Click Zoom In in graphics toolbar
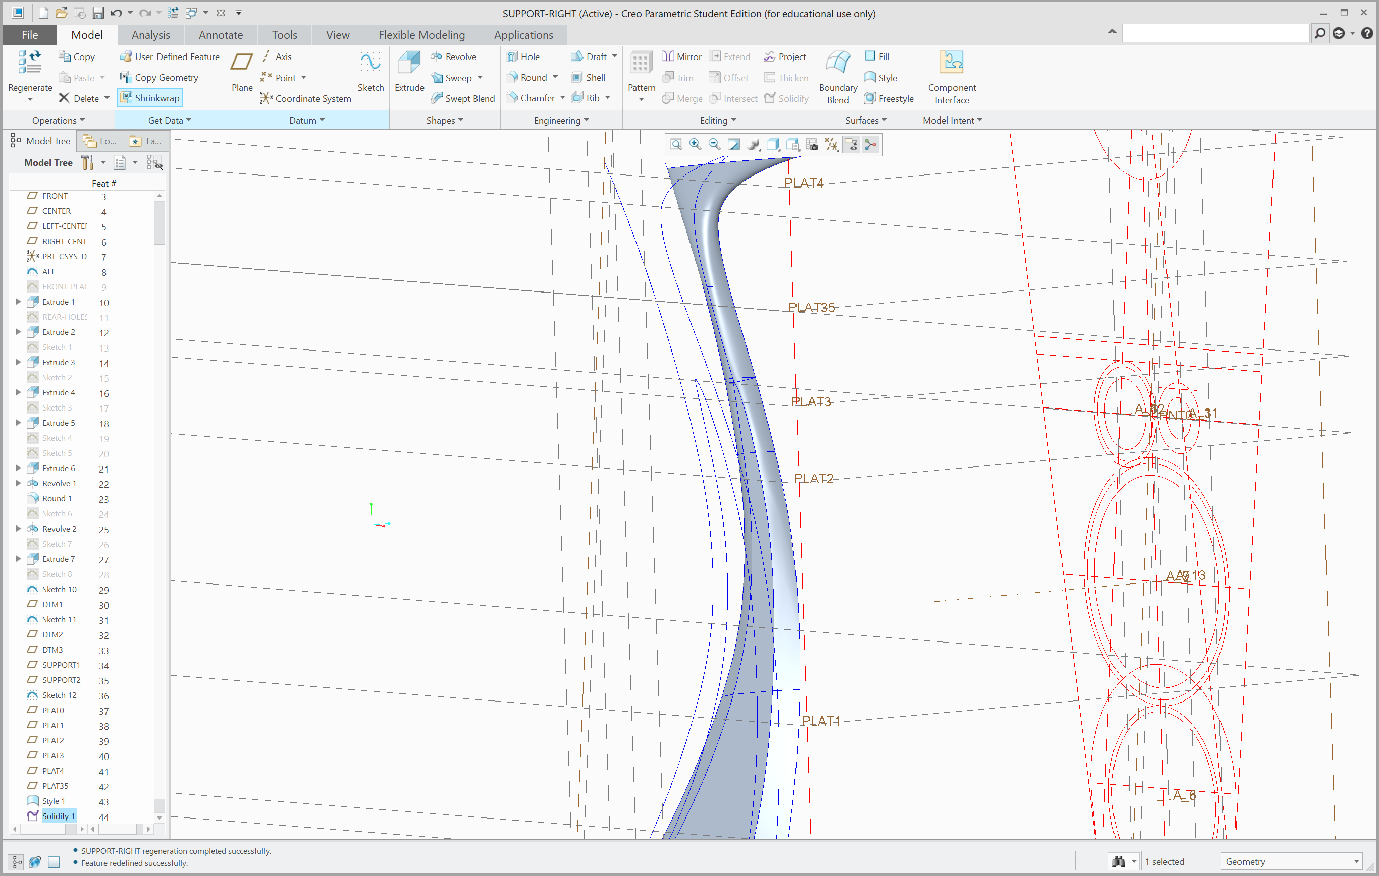1379x876 pixels. pyautogui.click(x=695, y=145)
